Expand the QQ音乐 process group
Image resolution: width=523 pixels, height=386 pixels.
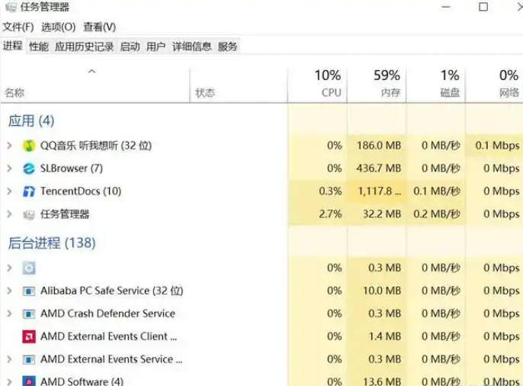point(9,146)
